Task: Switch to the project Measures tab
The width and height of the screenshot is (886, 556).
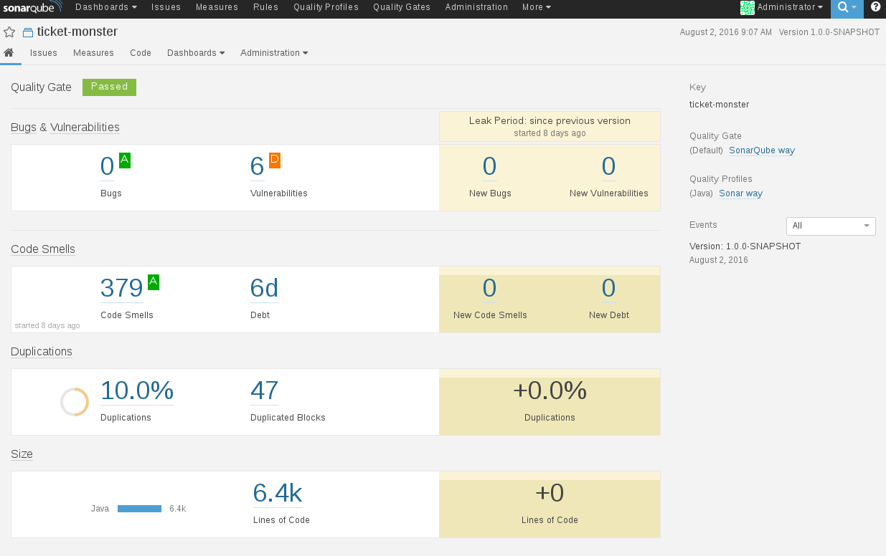Action: click(x=93, y=53)
